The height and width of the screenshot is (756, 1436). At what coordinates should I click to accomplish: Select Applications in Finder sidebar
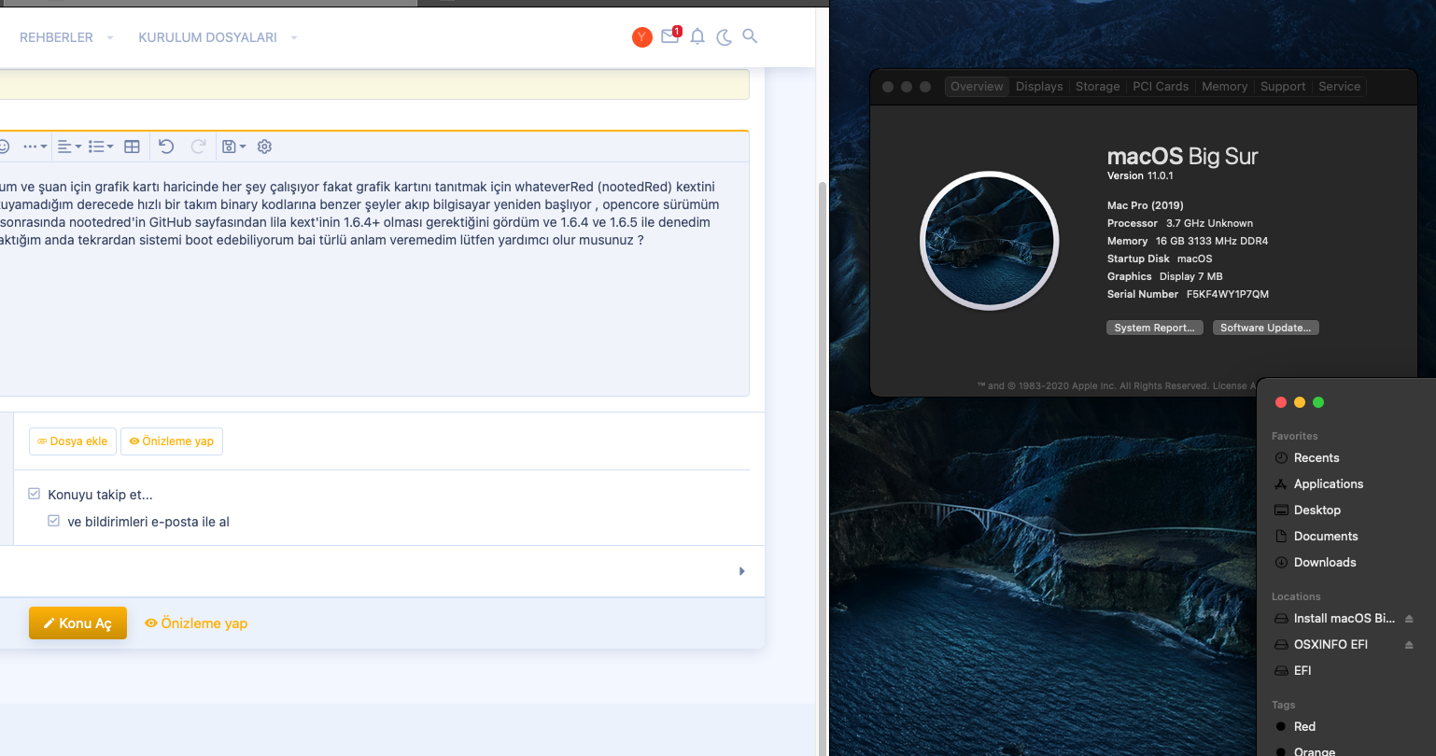tap(1328, 483)
